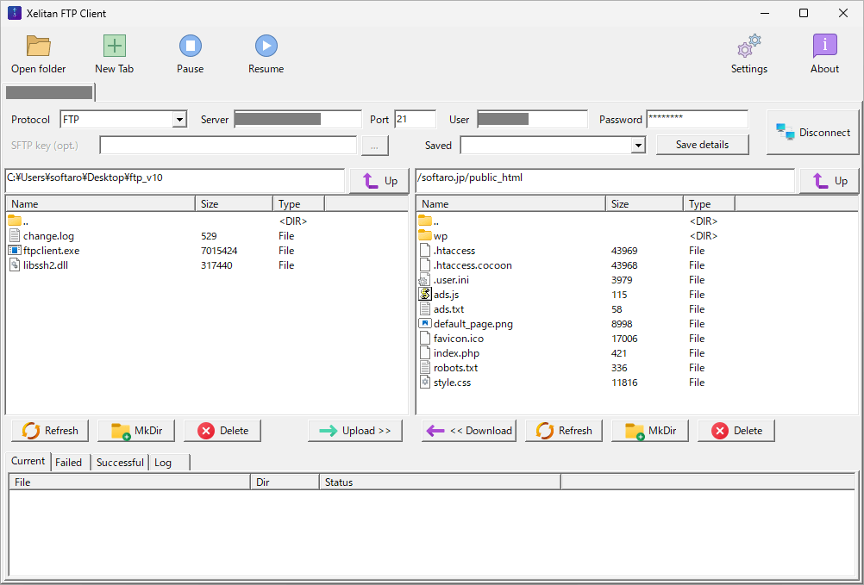Click the Upload >> button
The height and width of the screenshot is (585, 864).
355,431
